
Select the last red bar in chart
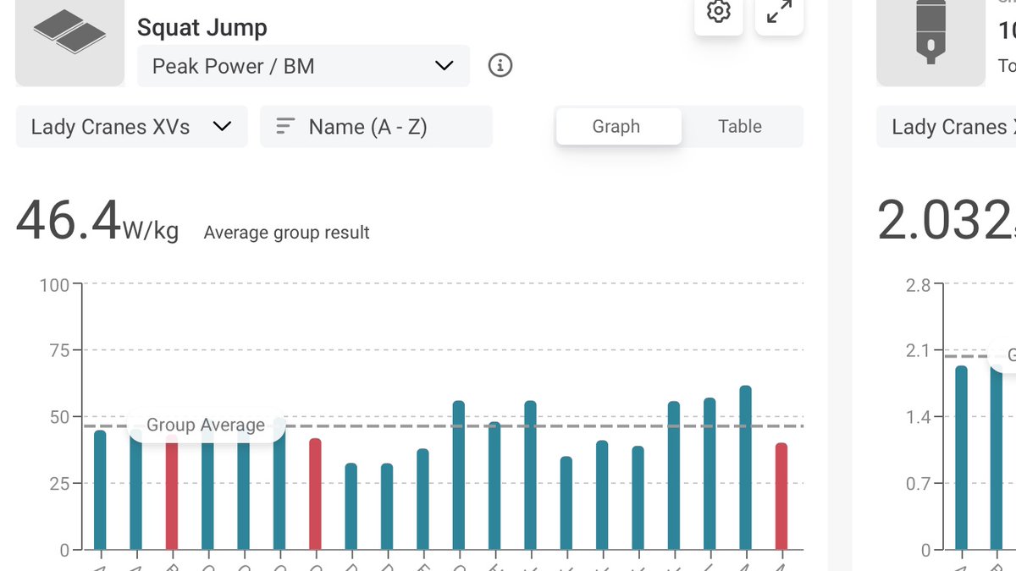781,497
